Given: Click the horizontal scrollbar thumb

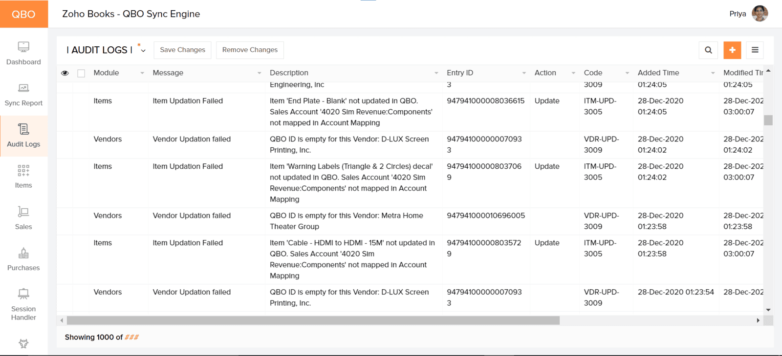Looking at the screenshot, I should point(313,320).
